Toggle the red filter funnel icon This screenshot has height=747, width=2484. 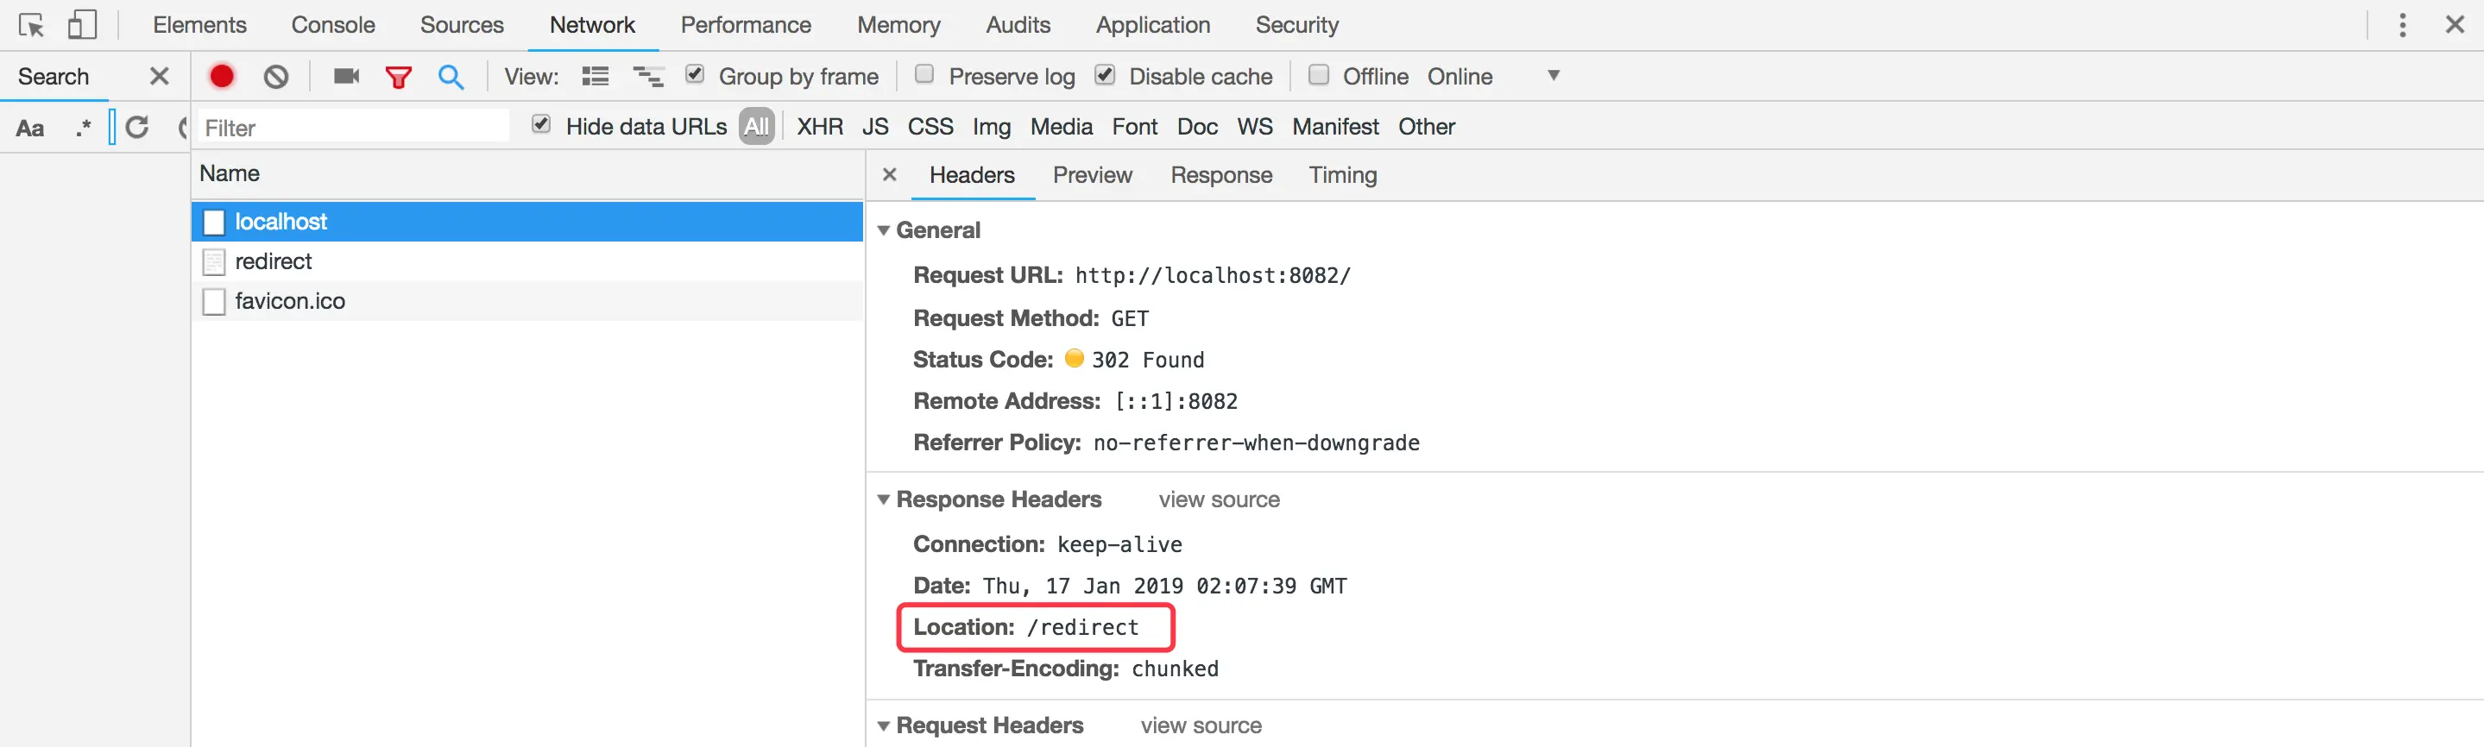(x=398, y=77)
